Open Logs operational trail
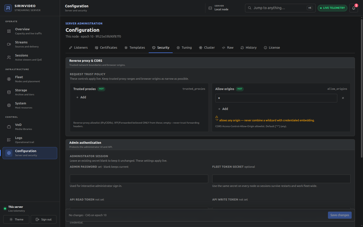 (30, 140)
